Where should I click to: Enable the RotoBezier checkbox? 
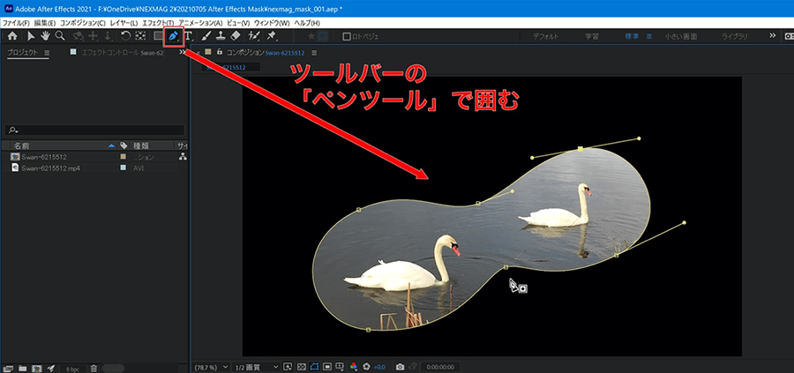click(x=346, y=37)
